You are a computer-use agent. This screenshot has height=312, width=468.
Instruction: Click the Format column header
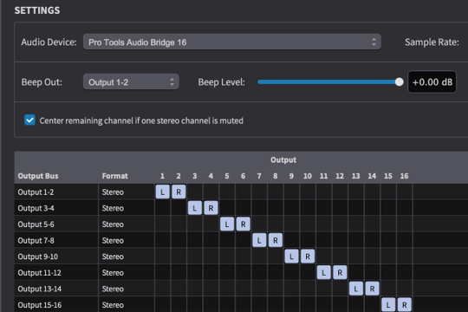click(115, 176)
